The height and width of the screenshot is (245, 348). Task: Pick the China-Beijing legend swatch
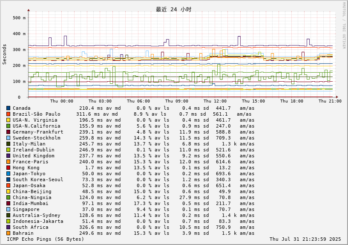pos(9,191)
